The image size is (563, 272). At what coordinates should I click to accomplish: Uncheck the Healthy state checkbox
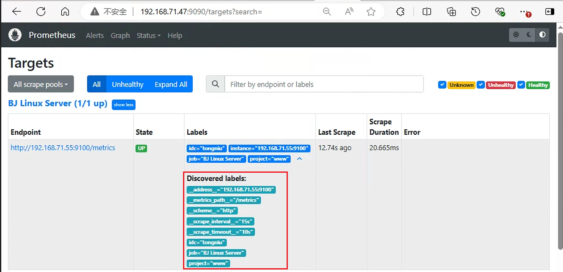(x=521, y=85)
